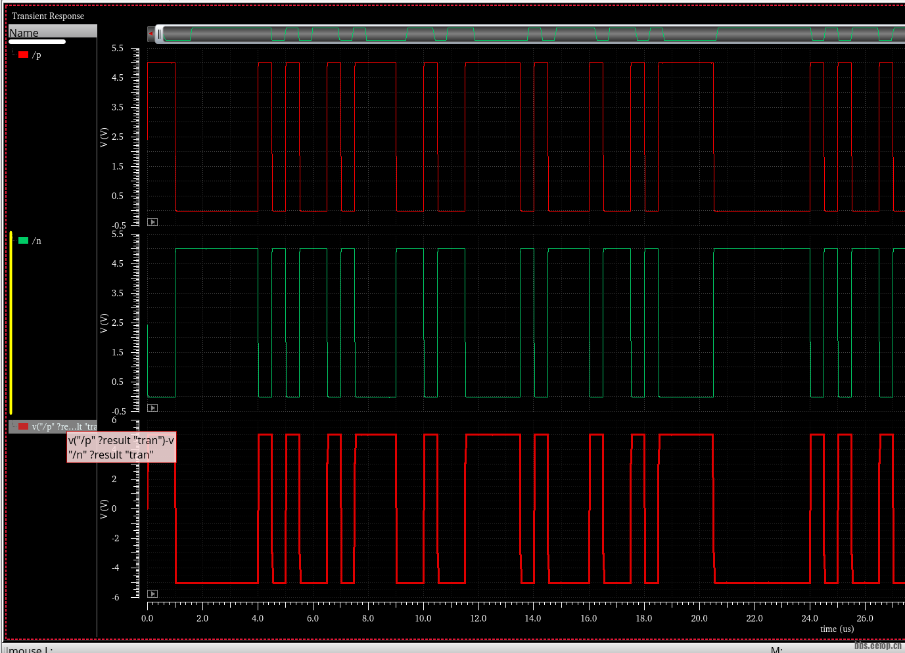Click the strip arrow icon under the difference plot

point(152,594)
